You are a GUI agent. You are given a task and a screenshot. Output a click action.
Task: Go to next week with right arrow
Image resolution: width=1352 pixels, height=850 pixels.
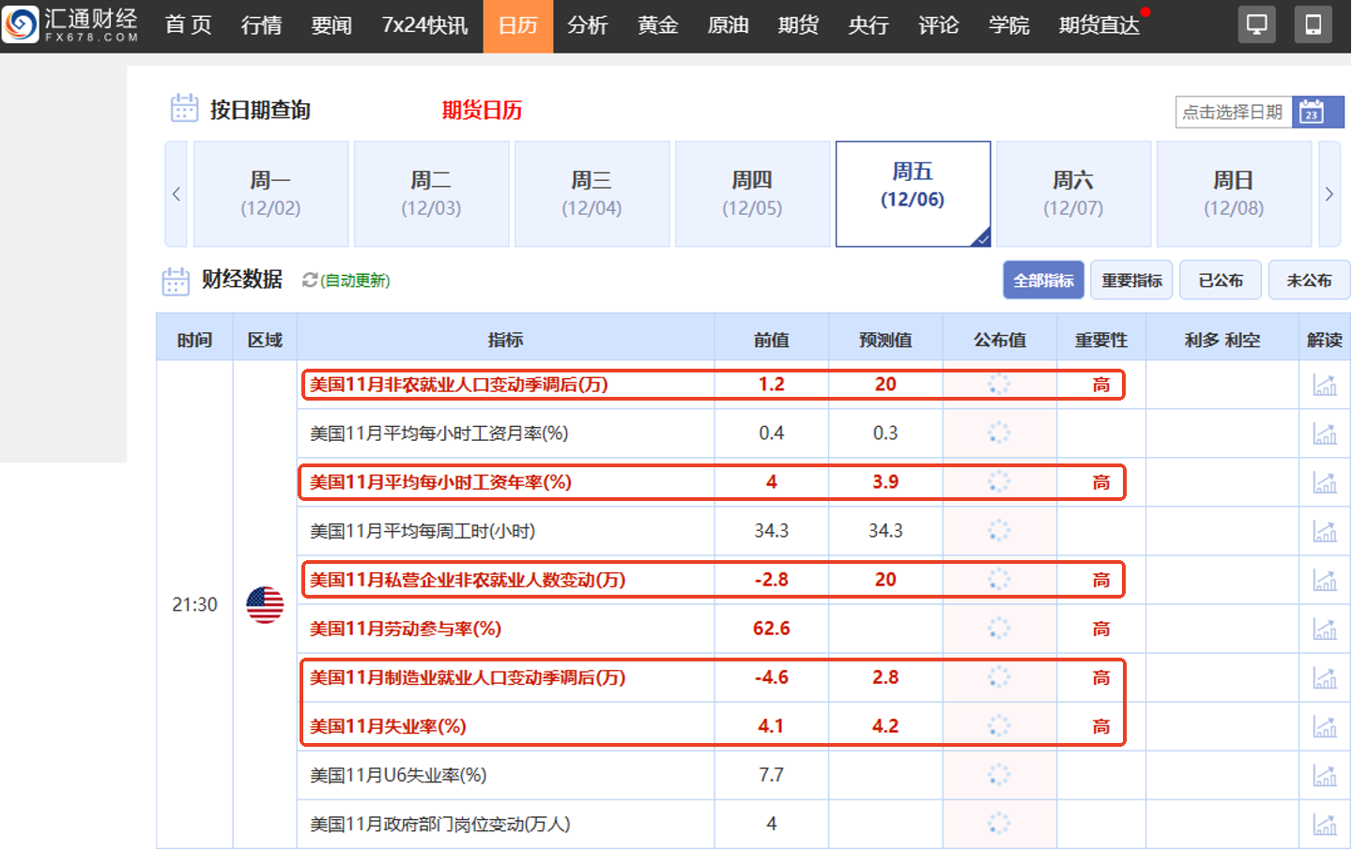tap(1329, 194)
